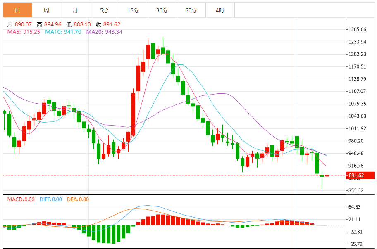Switch to the 月 monthly tab

pos(75,10)
